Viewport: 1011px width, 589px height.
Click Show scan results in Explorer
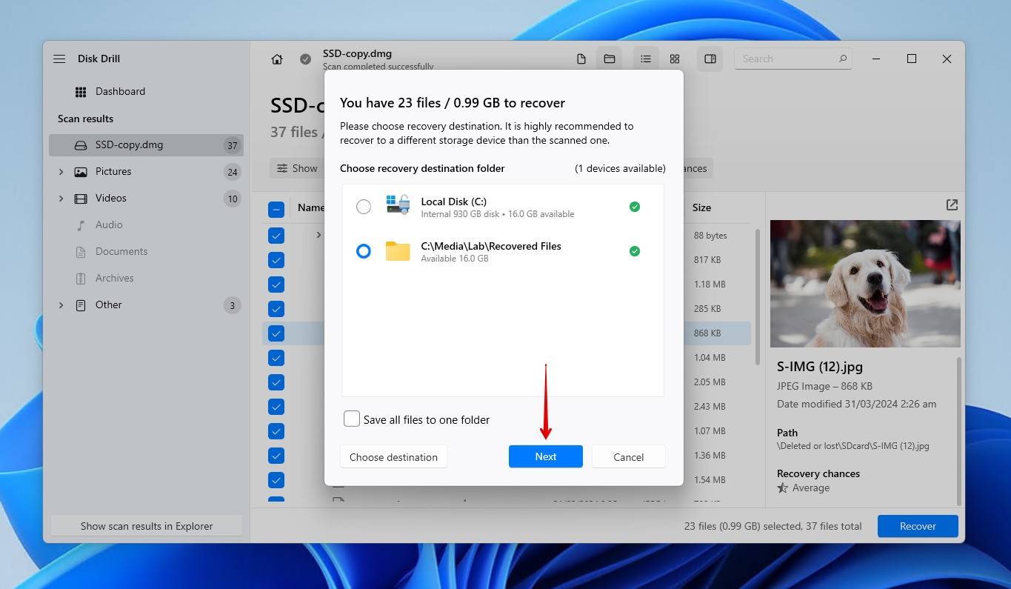147,526
